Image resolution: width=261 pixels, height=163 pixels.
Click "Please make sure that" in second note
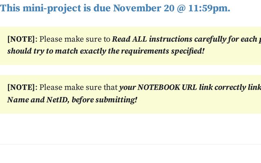click(78, 88)
